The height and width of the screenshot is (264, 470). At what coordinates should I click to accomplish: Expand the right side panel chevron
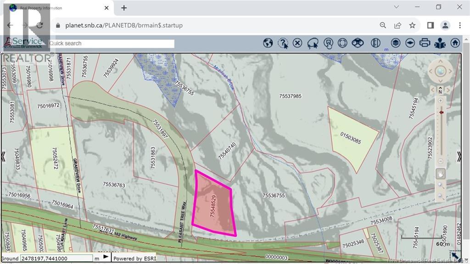(459, 157)
